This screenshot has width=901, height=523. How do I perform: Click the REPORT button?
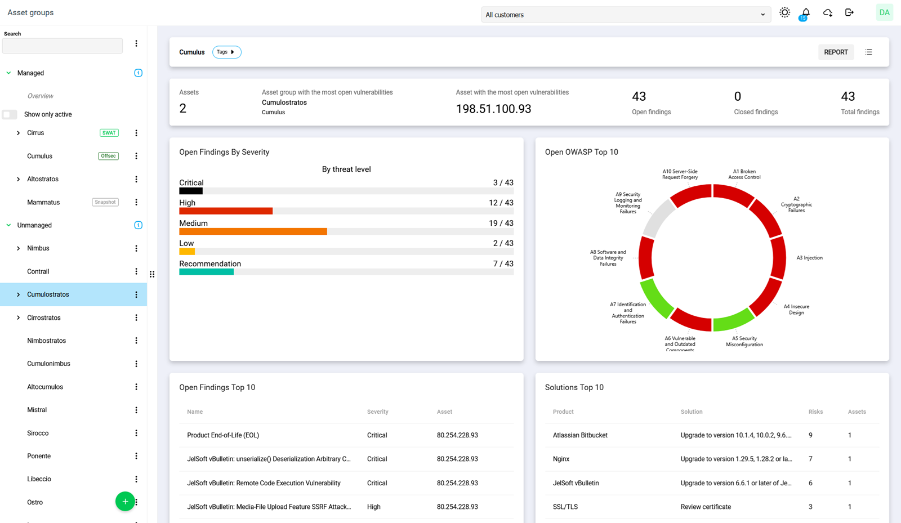coord(836,52)
